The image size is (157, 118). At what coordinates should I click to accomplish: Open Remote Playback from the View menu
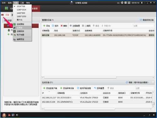point(20,31)
